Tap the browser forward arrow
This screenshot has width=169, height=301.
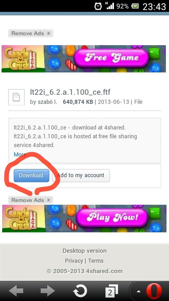tap(48, 291)
